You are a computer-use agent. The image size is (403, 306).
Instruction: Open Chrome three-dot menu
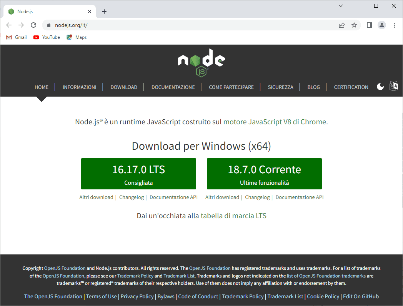tap(394, 25)
